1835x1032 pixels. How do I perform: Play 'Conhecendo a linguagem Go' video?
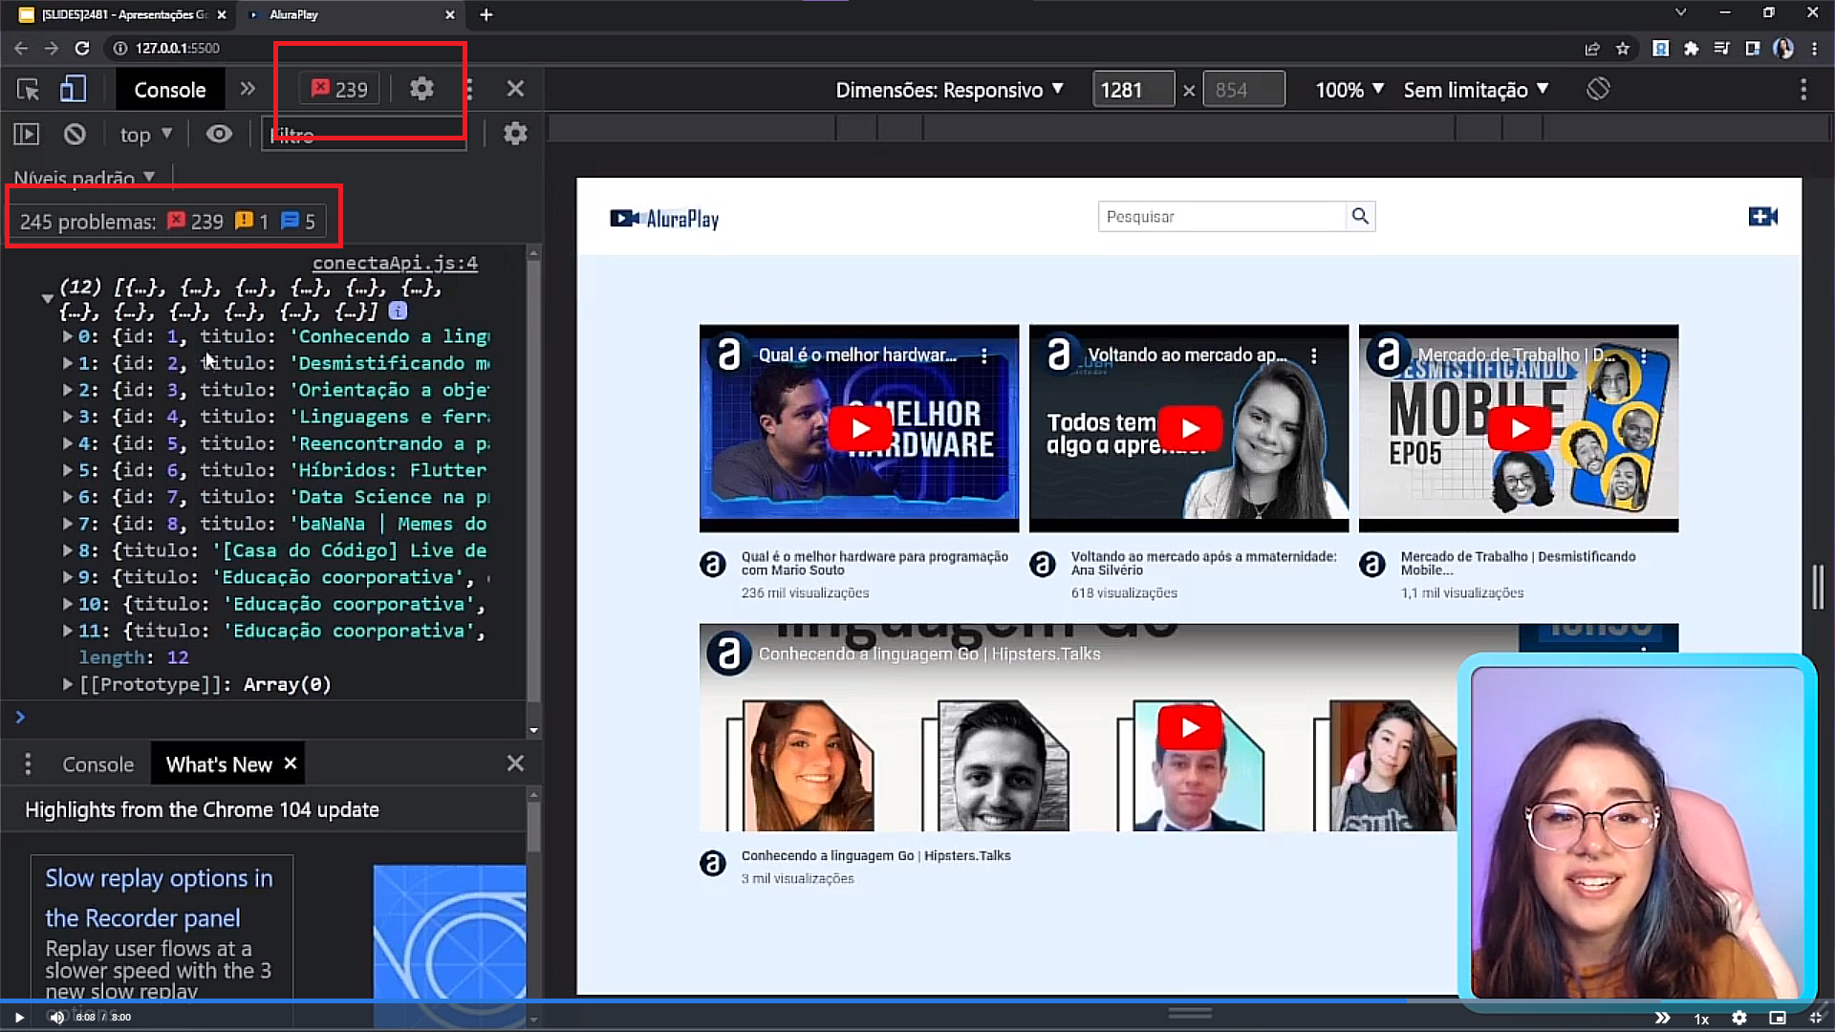tap(1189, 728)
